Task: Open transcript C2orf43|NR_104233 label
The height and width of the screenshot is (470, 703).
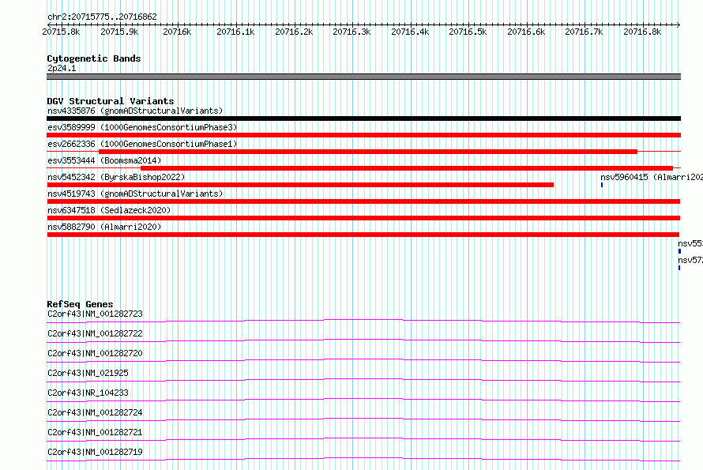Action: (88, 393)
